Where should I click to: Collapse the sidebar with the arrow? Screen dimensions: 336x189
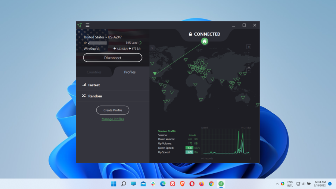[x=152, y=48]
